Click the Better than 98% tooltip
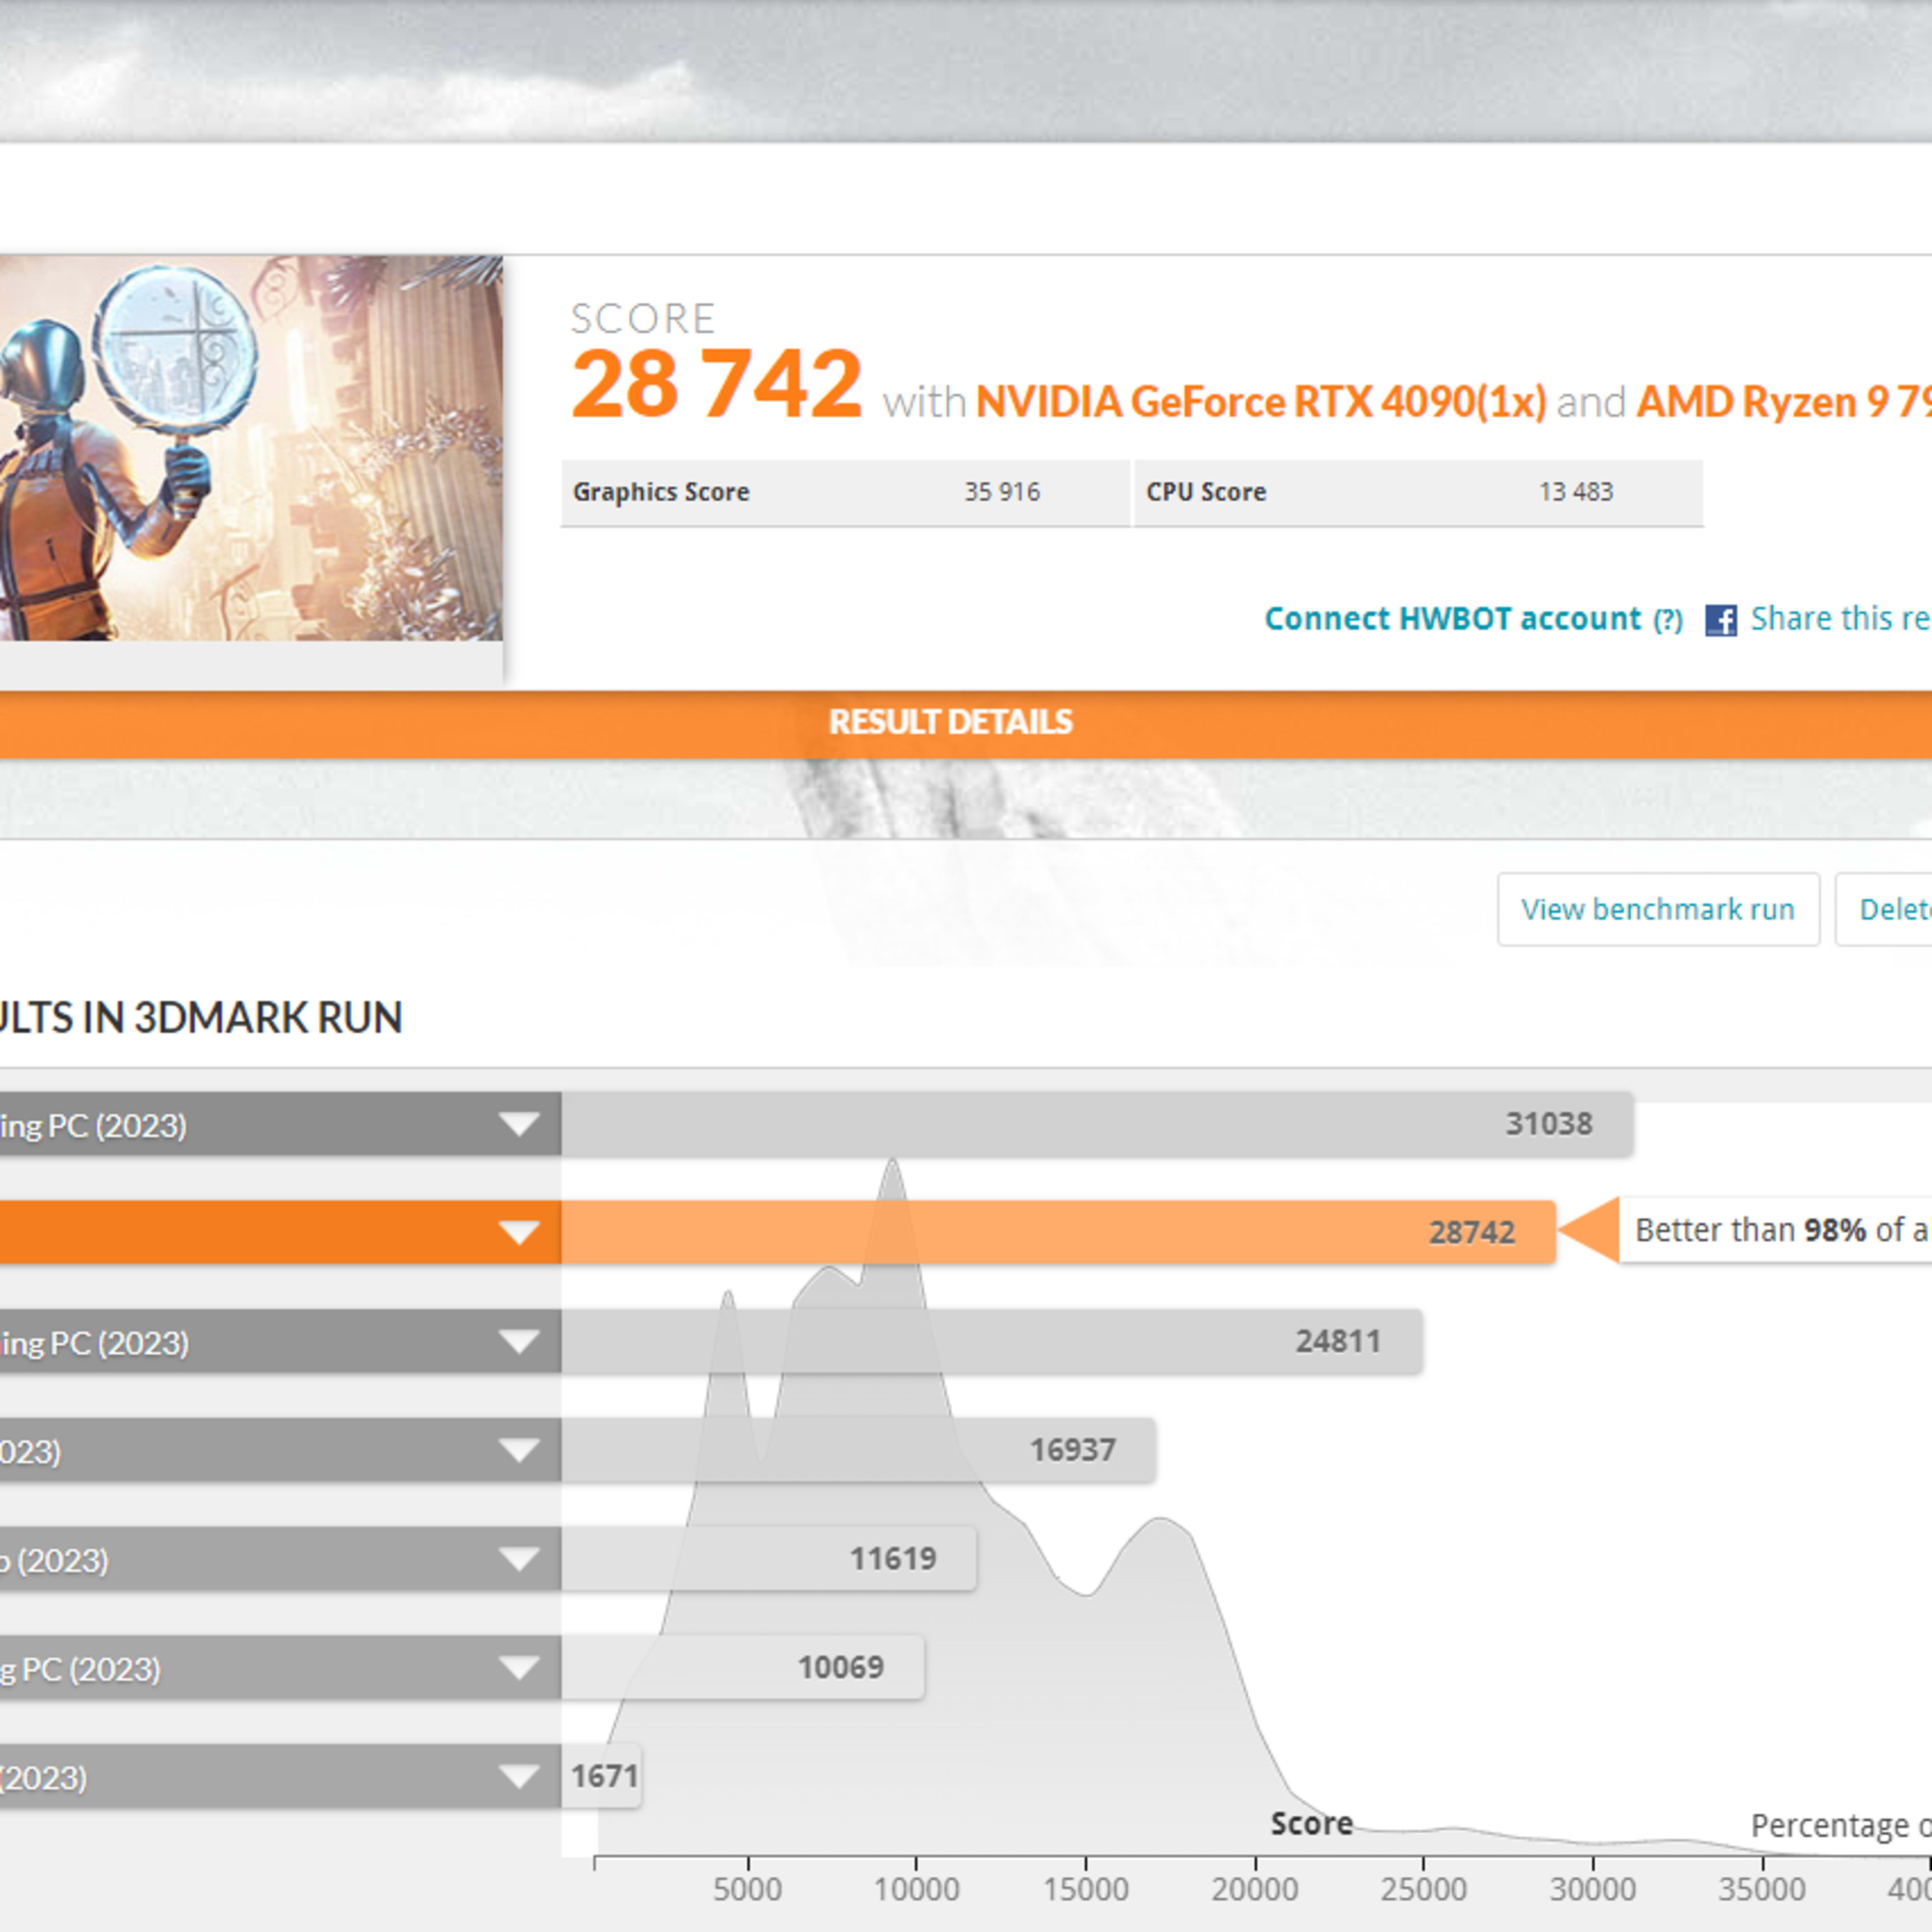 click(x=1775, y=1230)
